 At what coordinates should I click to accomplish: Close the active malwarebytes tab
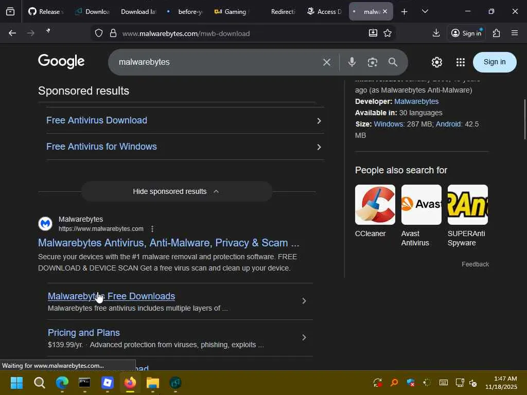tap(385, 11)
